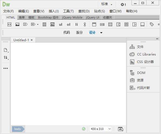Open the Heading icon dropdown arrow
The height and width of the screenshot is (134, 161).
coord(38,24)
